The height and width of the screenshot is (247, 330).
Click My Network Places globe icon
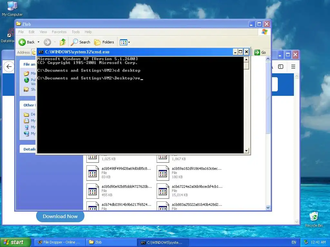[x=26, y=133]
